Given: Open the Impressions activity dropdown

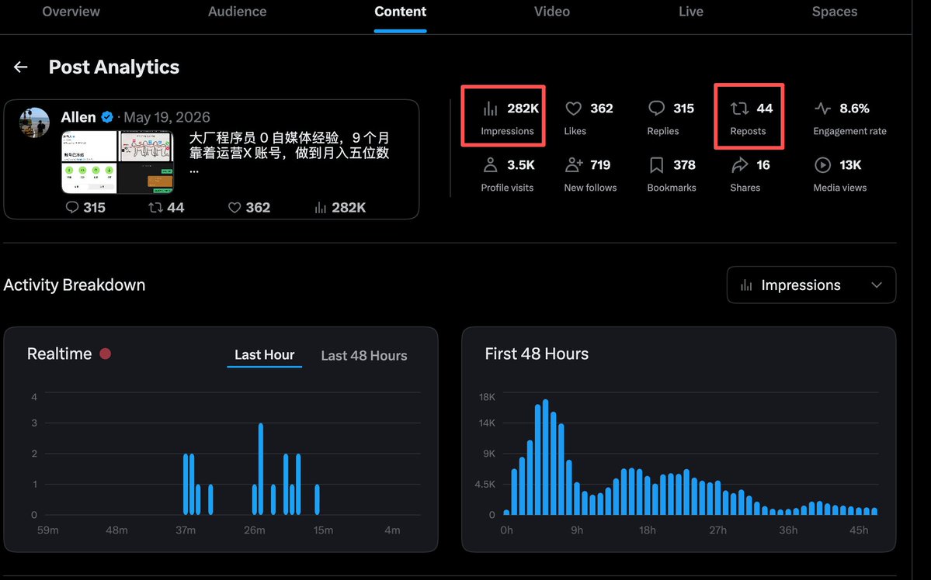Looking at the screenshot, I should pyautogui.click(x=811, y=285).
